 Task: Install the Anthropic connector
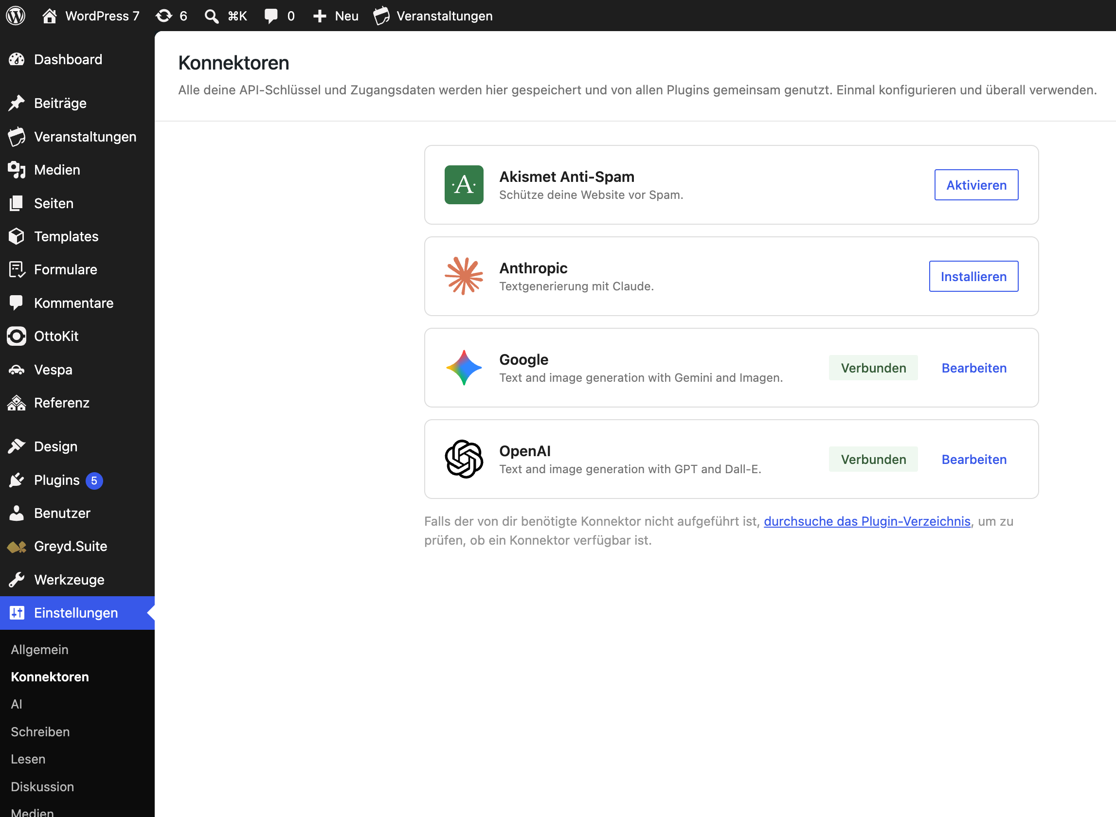coord(973,276)
